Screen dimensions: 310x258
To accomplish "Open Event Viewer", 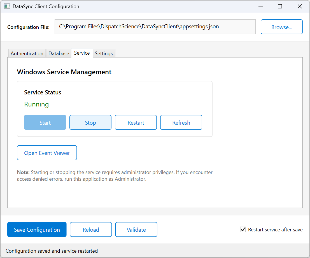I will tap(47, 153).
